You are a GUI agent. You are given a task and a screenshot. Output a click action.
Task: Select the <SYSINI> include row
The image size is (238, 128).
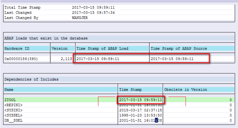(119, 110)
